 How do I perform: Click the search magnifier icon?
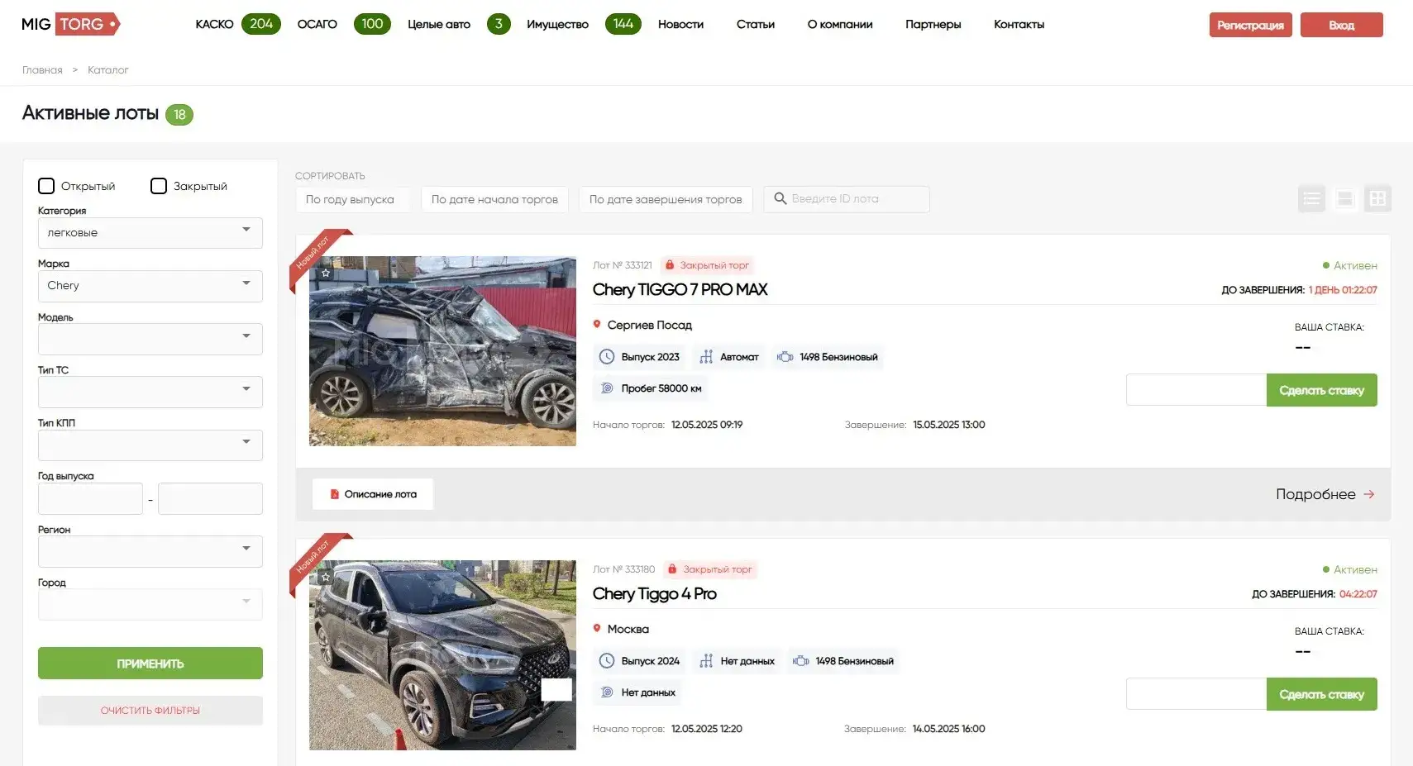780,198
